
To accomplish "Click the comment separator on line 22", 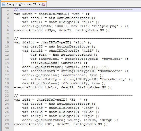I will [73, 96].
